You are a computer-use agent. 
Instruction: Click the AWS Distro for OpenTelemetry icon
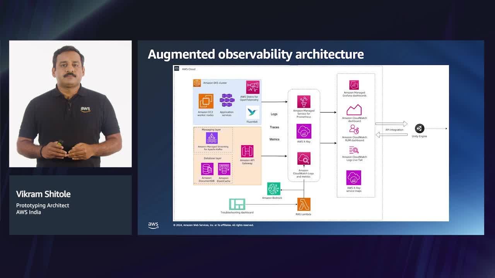click(253, 87)
